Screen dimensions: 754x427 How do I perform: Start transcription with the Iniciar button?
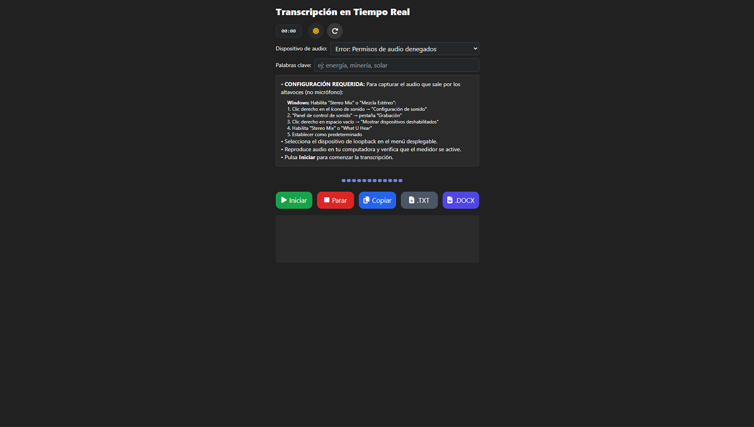coord(294,200)
